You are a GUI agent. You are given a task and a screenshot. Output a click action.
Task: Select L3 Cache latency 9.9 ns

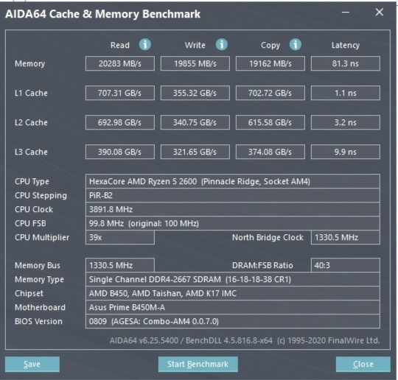[x=346, y=152]
